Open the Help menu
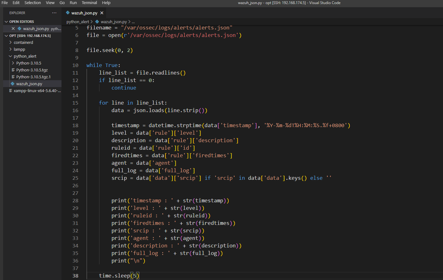The height and width of the screenshot is (280, 443). (x=106, y=3)
